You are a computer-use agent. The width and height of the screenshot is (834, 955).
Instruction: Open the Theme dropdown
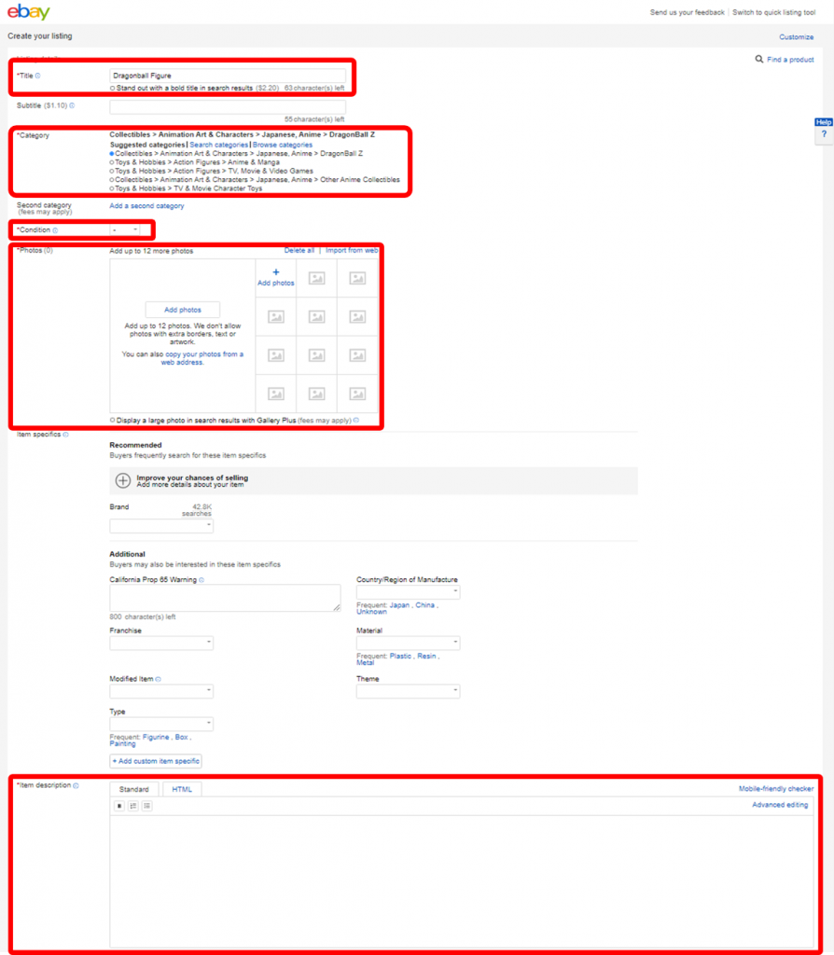409,691
